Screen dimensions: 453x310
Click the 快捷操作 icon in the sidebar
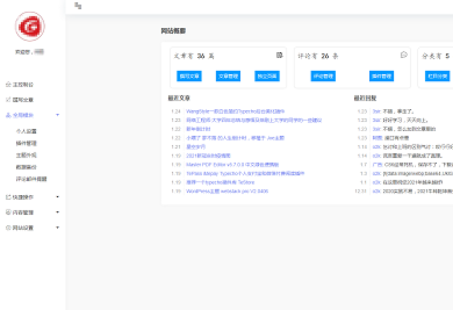tap(8, 197)
